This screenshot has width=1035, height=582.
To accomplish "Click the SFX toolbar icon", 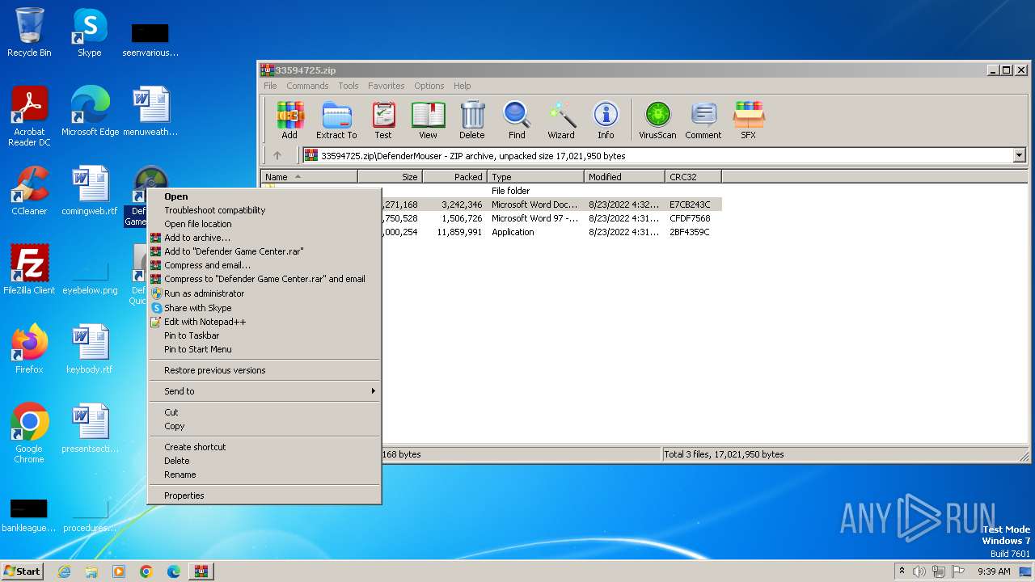I will 749,120.
